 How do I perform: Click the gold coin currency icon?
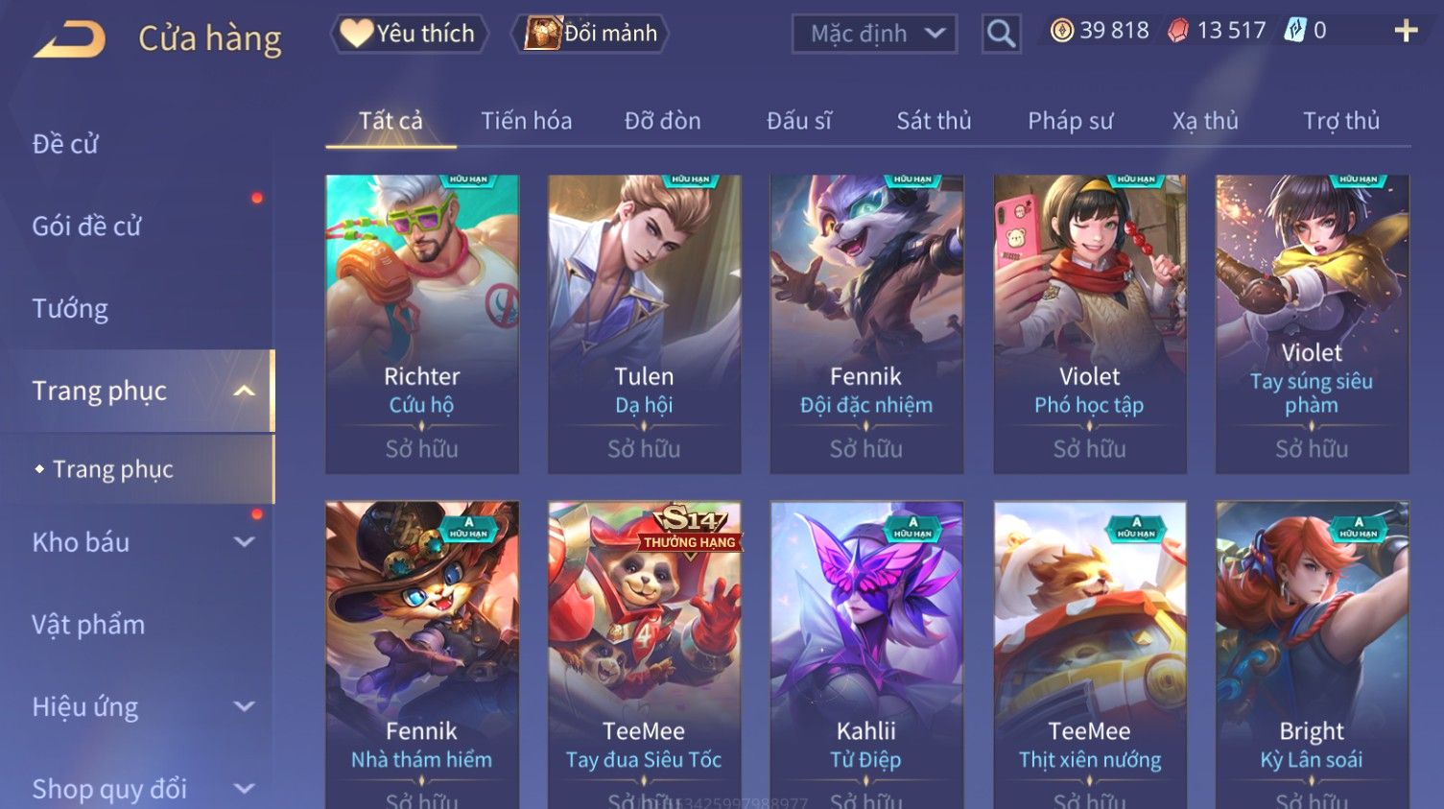(x=1061, y=31)
